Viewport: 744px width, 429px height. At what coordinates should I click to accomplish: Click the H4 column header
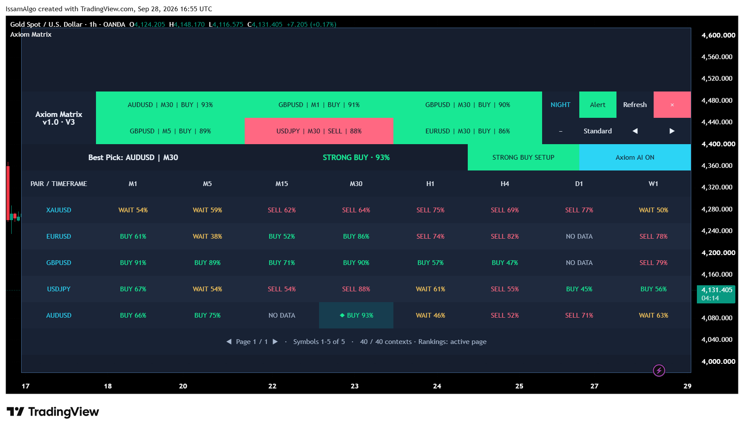pos(505,184)
